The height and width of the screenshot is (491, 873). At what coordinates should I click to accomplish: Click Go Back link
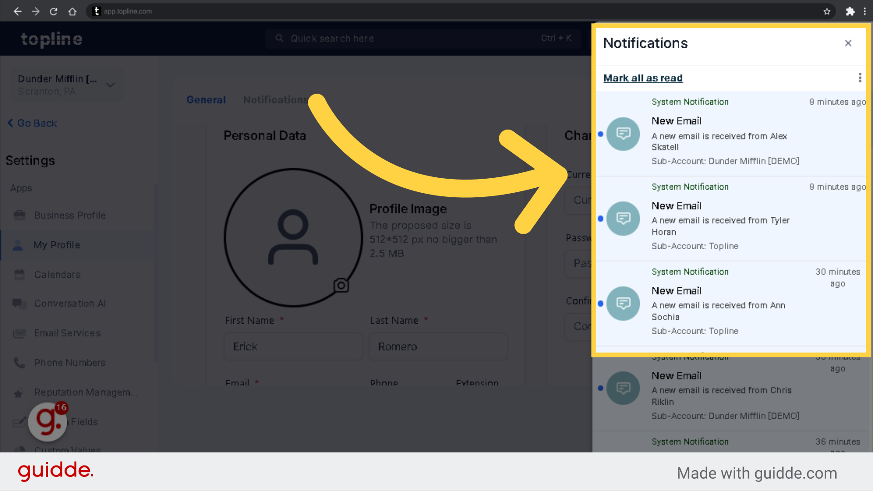(32, 123)
